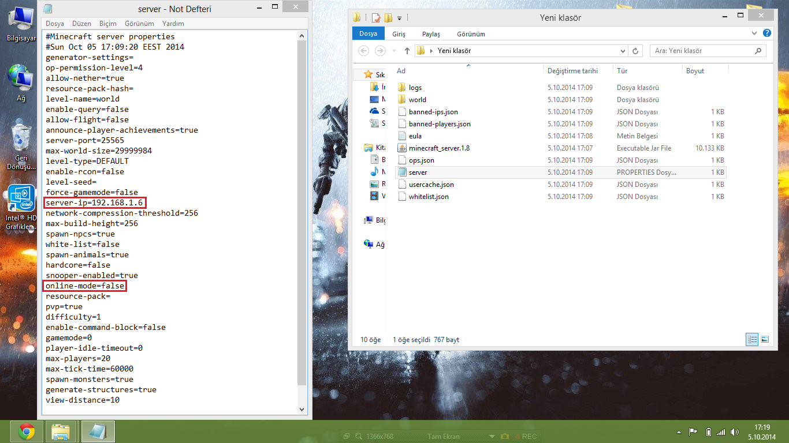Screen dimensions: 789x443
Task: Open the Biçim menu in Notepad
Action: click(108, 24)
